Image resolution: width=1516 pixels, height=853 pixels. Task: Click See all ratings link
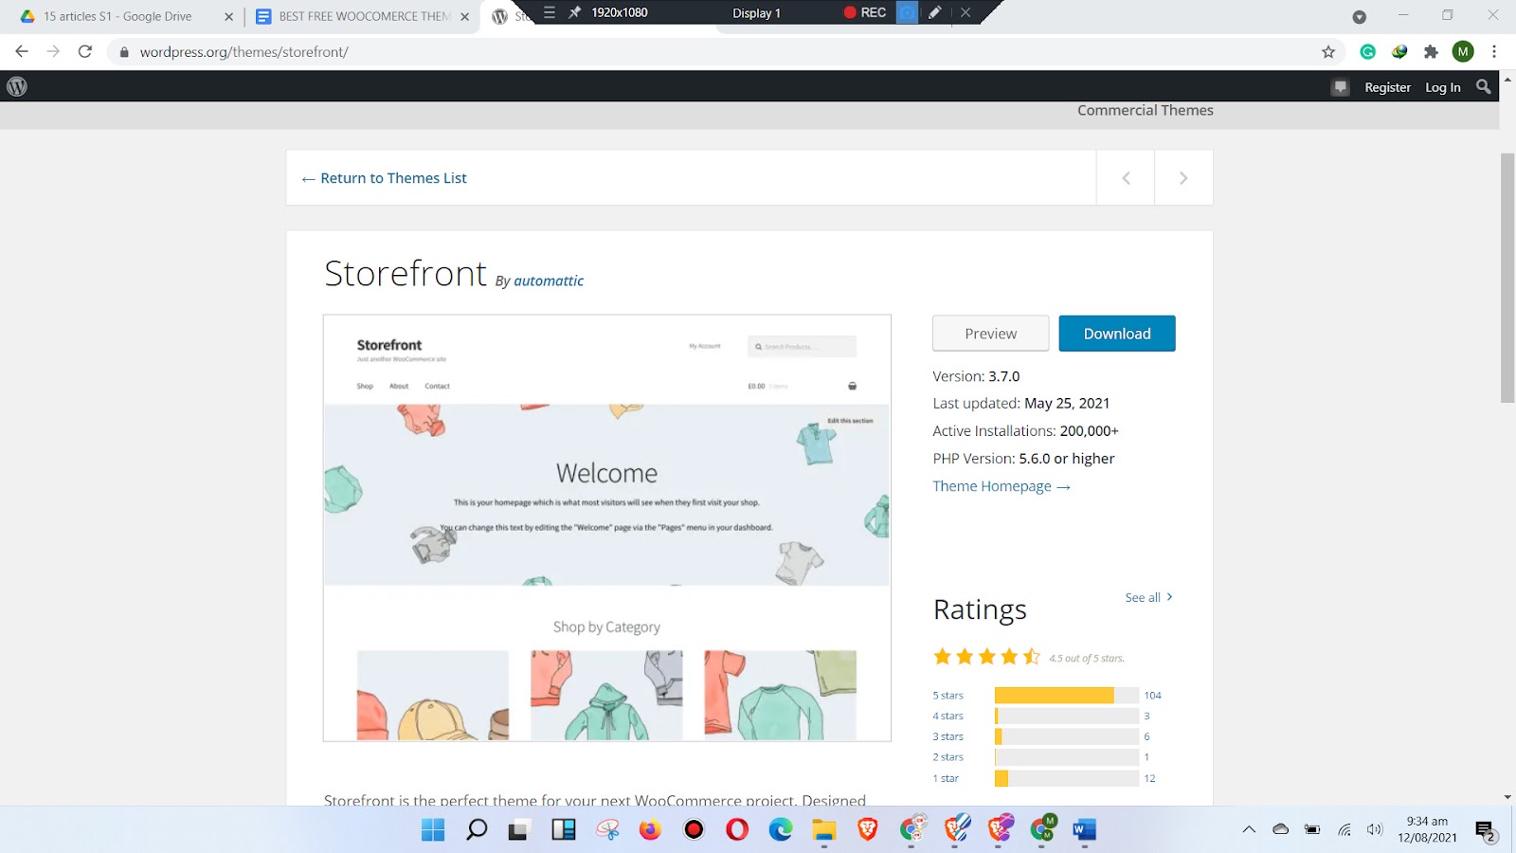click(1148, 597)
